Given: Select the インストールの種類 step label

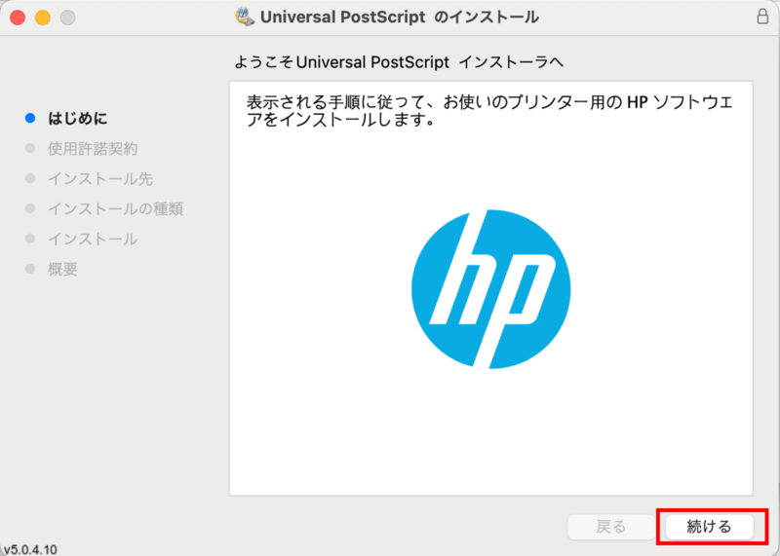Looking at the screenshot, I should coord(115,209).
